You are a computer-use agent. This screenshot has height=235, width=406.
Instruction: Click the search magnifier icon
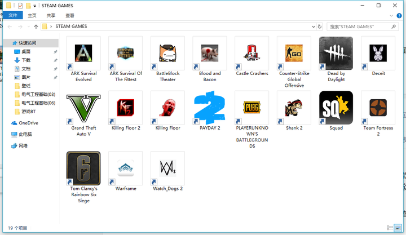[x=394, y=26]
